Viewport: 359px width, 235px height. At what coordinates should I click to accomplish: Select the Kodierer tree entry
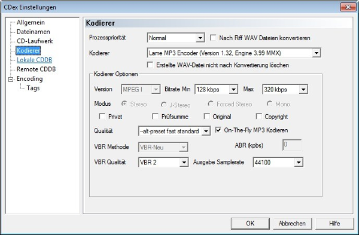[x=28, y=50]
